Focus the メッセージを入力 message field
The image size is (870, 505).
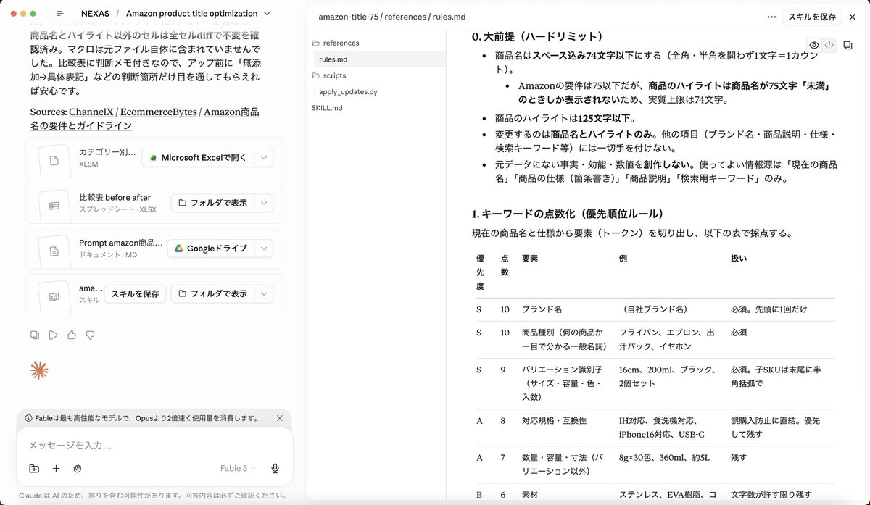coord(154,445)
